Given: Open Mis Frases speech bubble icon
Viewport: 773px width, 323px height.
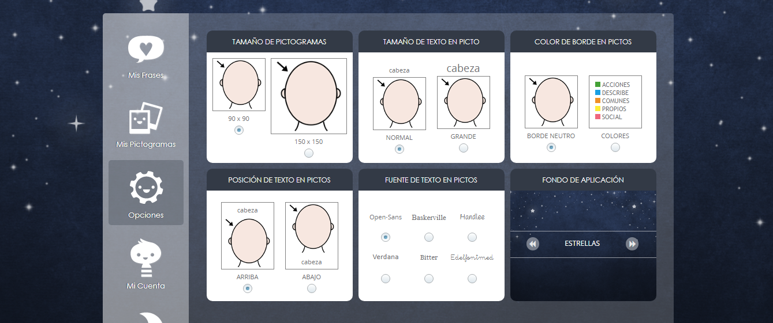Looking at the screenshot, I should point(145,50).
